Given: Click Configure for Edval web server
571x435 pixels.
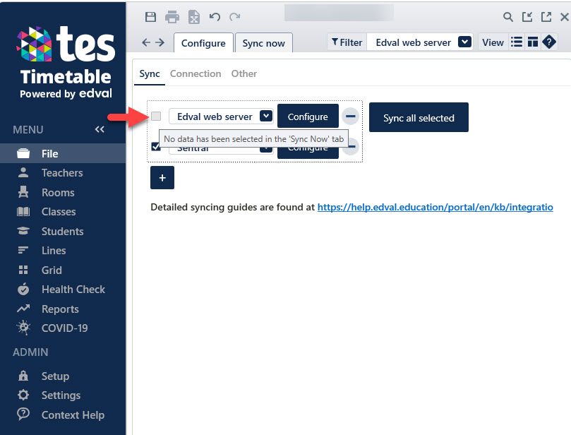Looking at the screenshot, I should click(308, 117).
